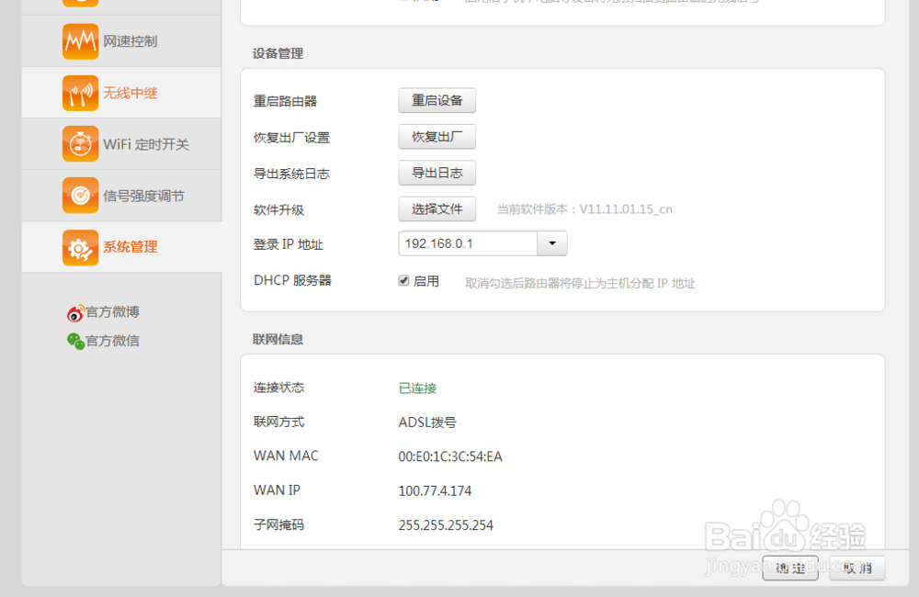Open the WiFi 定时开关 timer icon
919x597 pixels.
81,143
